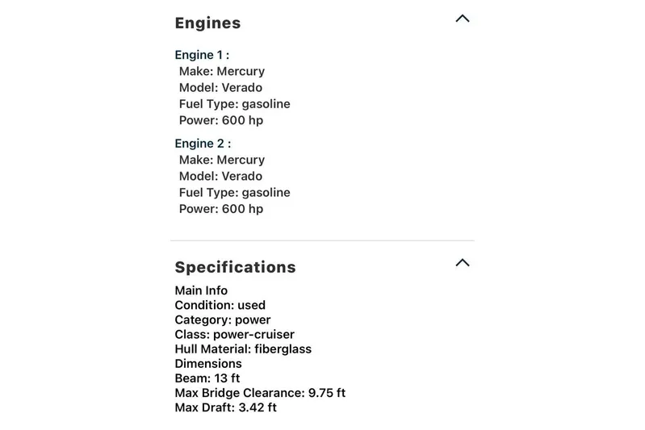
Task: Click the Hull Material: fiberglass line
Action: (243, 349)
